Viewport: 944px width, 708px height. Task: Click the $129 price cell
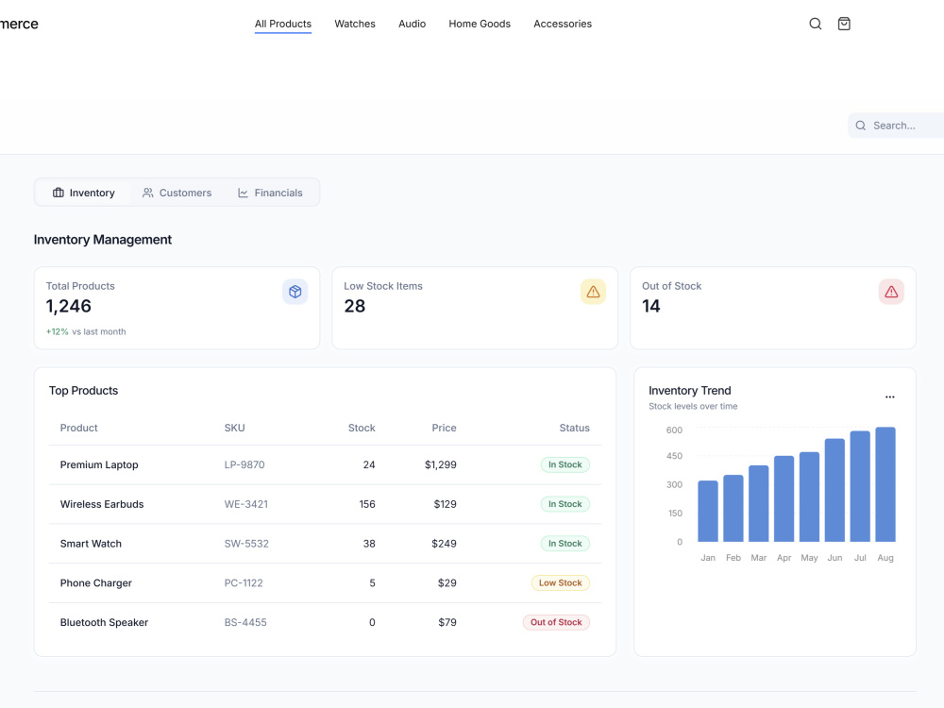coord(445,504)
